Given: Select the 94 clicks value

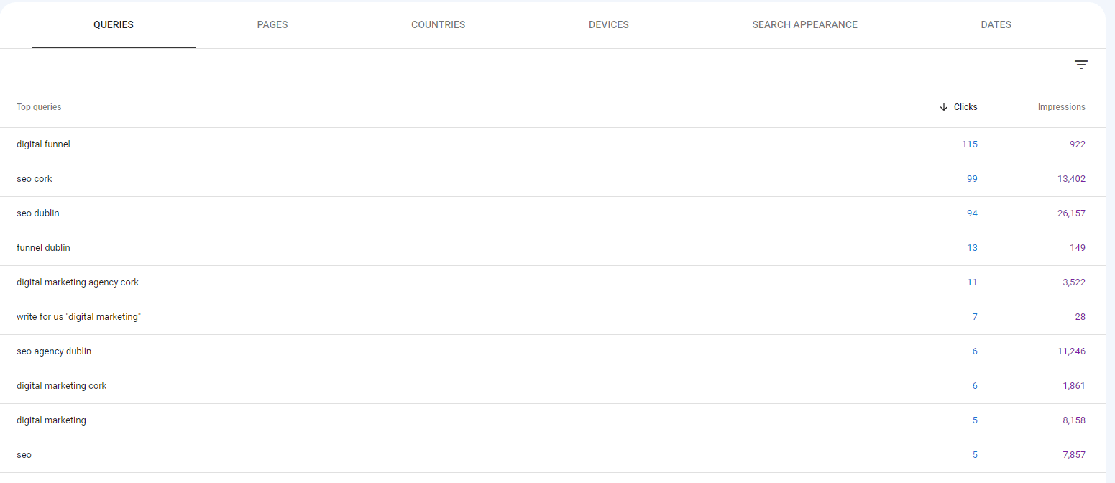Looking at the screenshot, I should point(972,213).
